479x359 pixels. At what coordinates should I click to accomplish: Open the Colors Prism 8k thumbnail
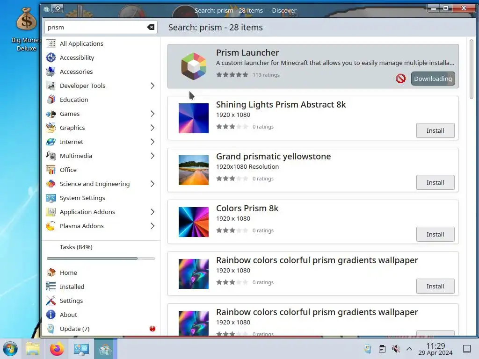194,222
